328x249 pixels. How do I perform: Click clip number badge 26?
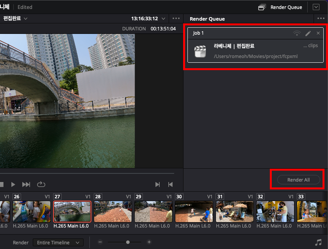pyautogui.click(x=17, y=197)
